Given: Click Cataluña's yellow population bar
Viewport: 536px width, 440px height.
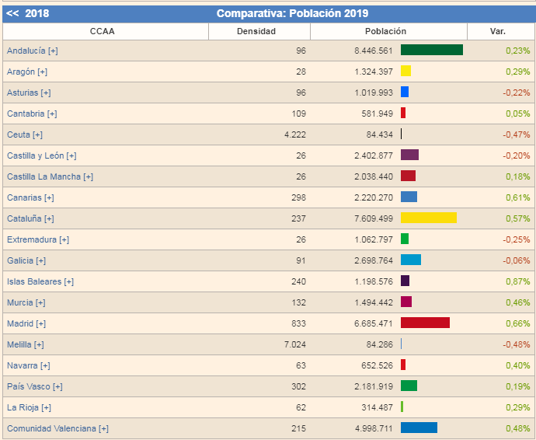Looking at the screenshot, I should click(x=428, y=218).
